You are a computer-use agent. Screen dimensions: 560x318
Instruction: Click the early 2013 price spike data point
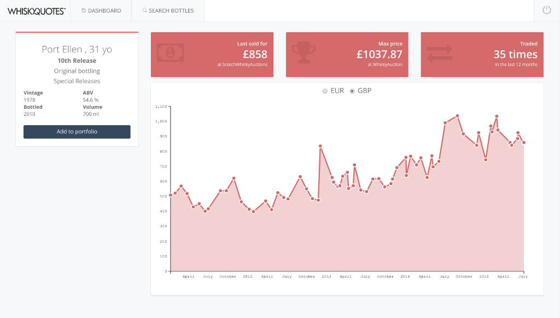[x=320, y=146]
